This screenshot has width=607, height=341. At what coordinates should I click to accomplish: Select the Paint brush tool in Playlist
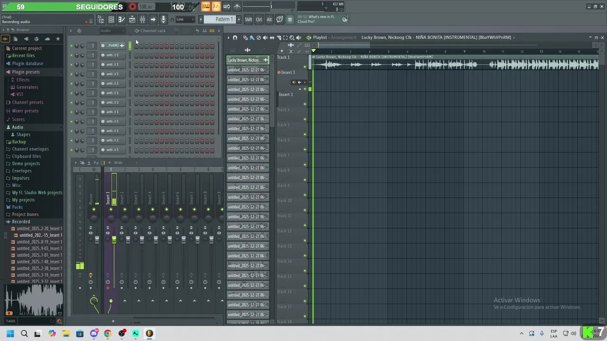(252, 37)
